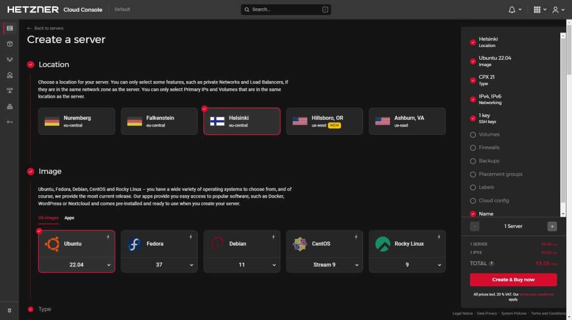This screenshot has height=320, width=572.
Task: Expand the CentOS Stream 9 version selector
Action: point(325,265)
